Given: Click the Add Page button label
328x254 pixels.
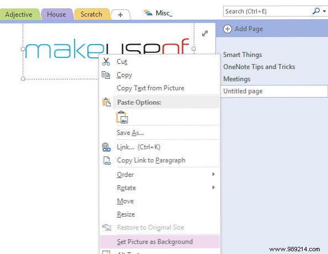Looking at the screenshot, I should (248, 29).
